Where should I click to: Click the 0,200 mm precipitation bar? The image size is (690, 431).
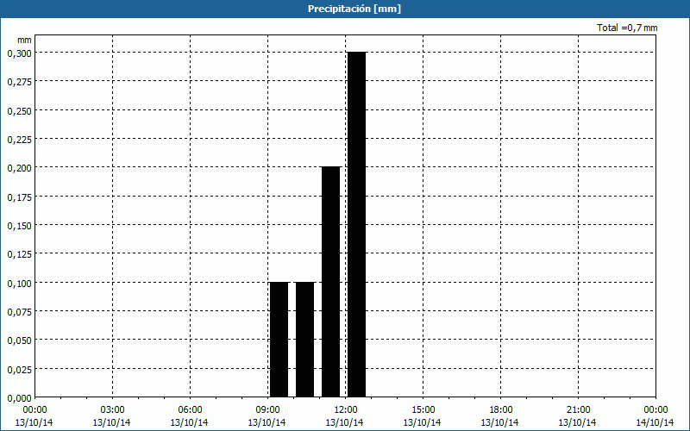(x=331, y=282)
